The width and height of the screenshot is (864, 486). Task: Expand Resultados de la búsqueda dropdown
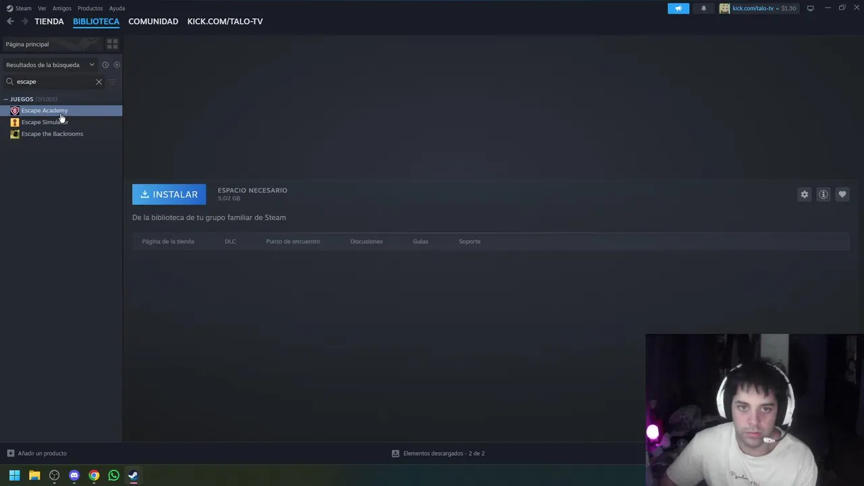(50, 65)
